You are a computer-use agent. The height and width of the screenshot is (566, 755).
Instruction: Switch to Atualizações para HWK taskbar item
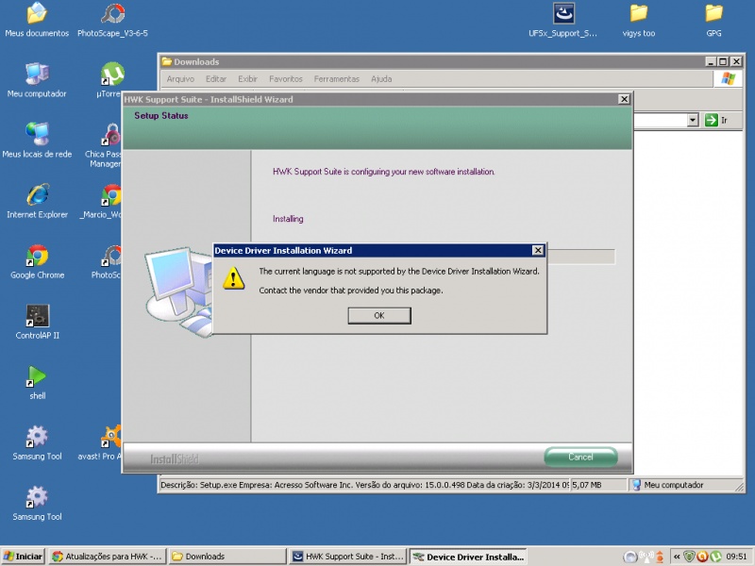[108, 557]
